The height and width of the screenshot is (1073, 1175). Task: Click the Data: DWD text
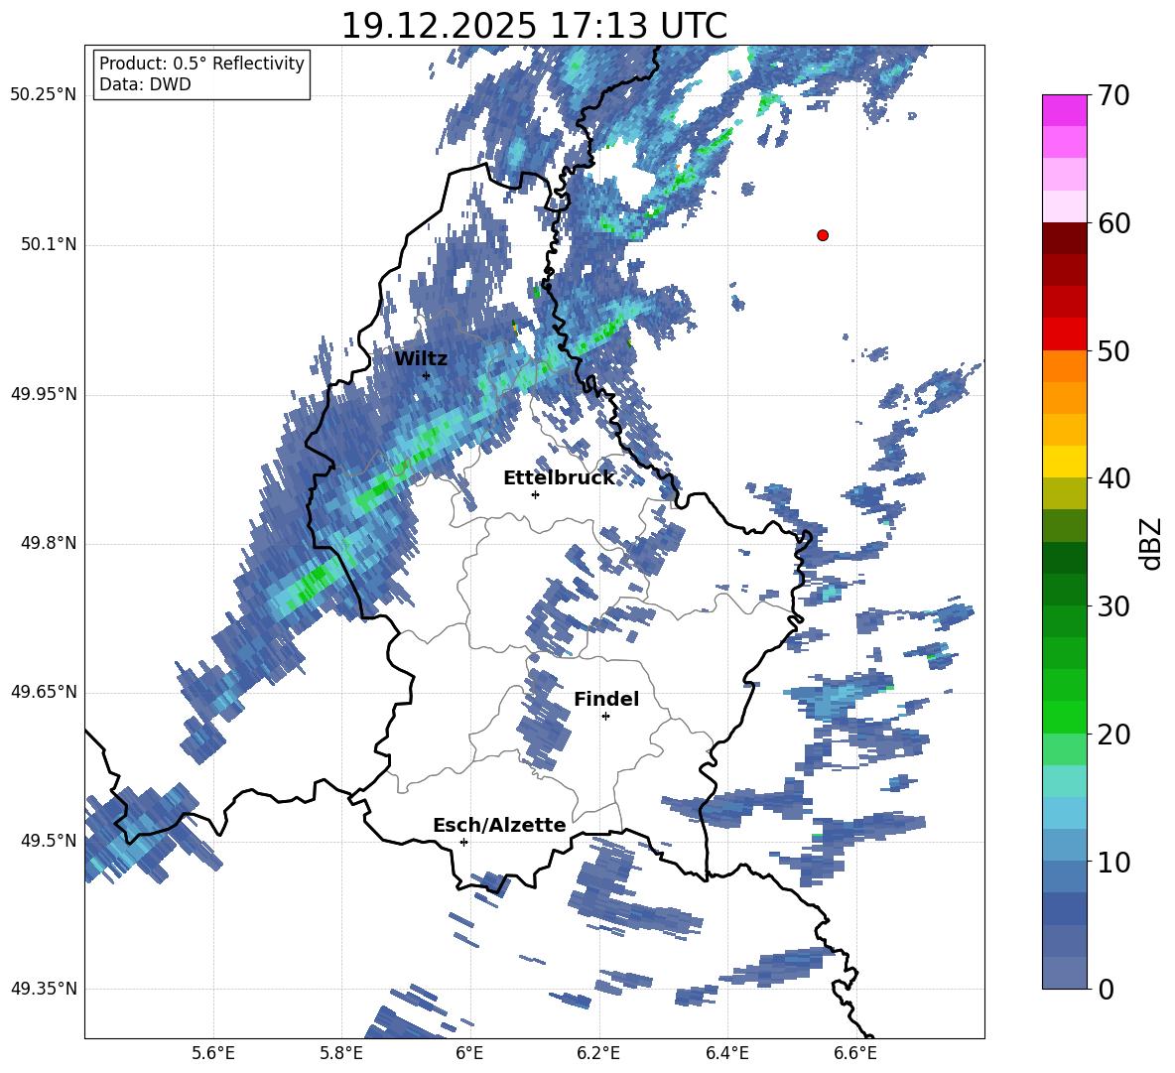tap(145, 84)
